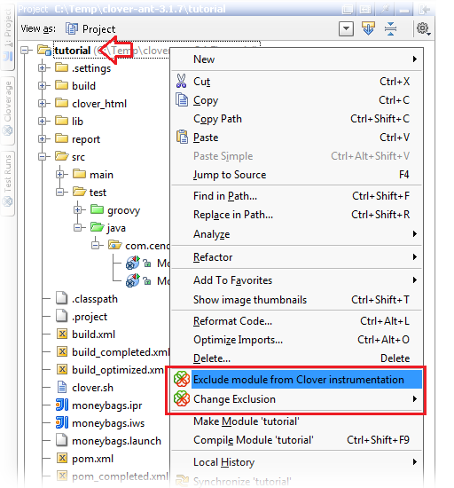Expand the groovy folder node

click(x=78, y=209)
